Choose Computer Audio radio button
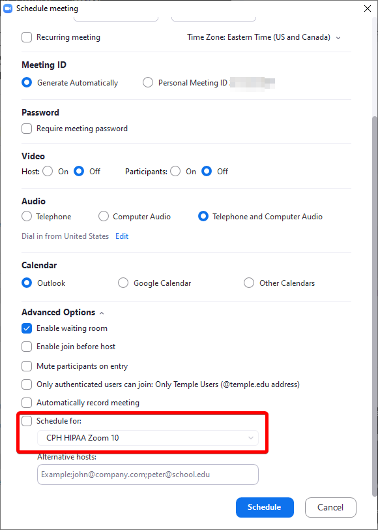The height and width of the screenshot is (530, 378). [103, 217]
